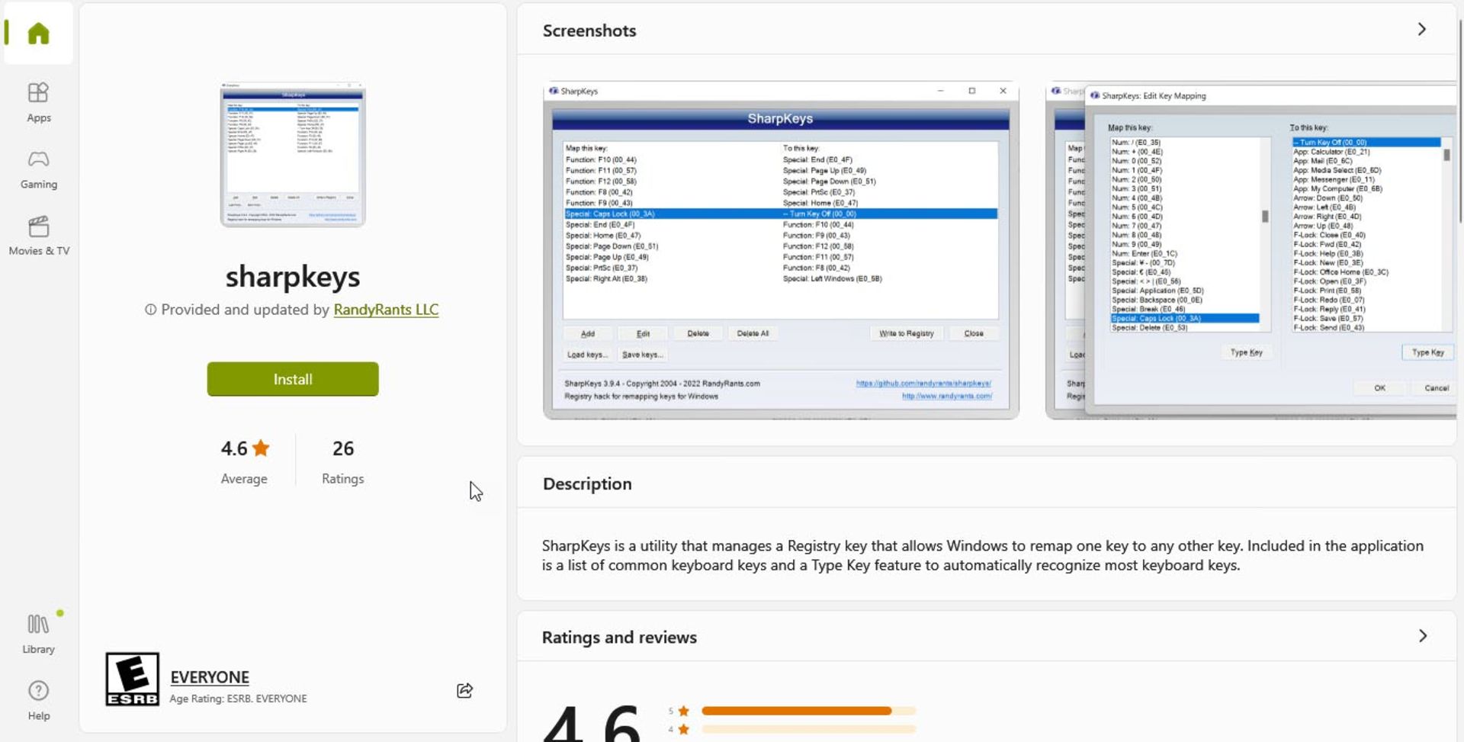Open the first SharpKeys main window screenshot
This screenshot has height=742, width=1464.
(x=780, y=250)
